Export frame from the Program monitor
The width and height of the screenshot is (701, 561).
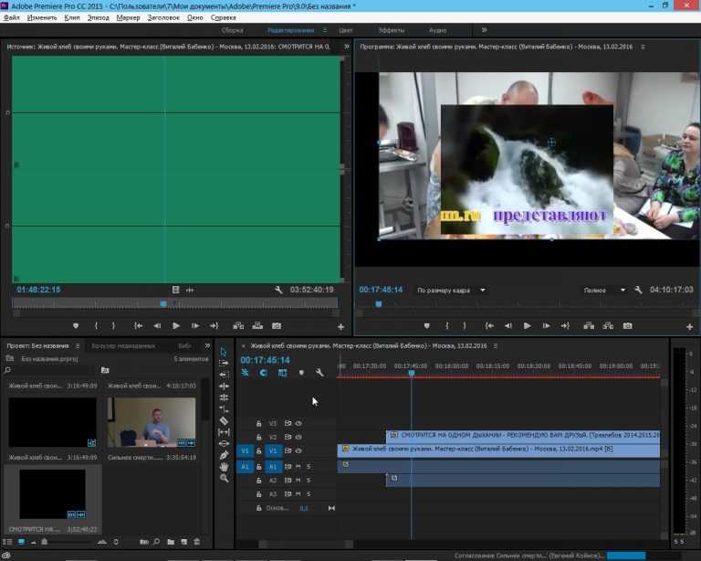coord(628,326)
